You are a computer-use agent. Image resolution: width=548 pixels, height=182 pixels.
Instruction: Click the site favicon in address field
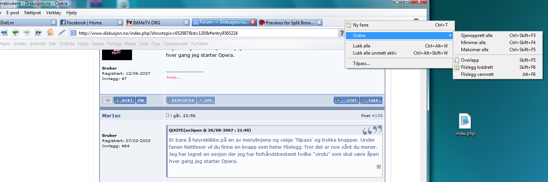pos(74,33)
